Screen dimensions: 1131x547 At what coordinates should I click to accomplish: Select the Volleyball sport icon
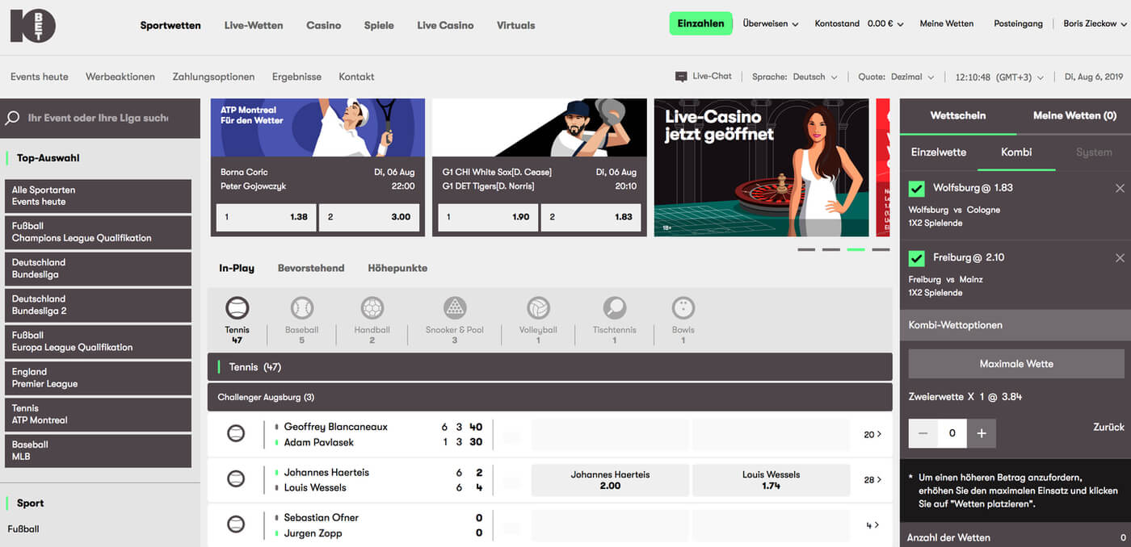pyautogui.click(x=538, y=307)
